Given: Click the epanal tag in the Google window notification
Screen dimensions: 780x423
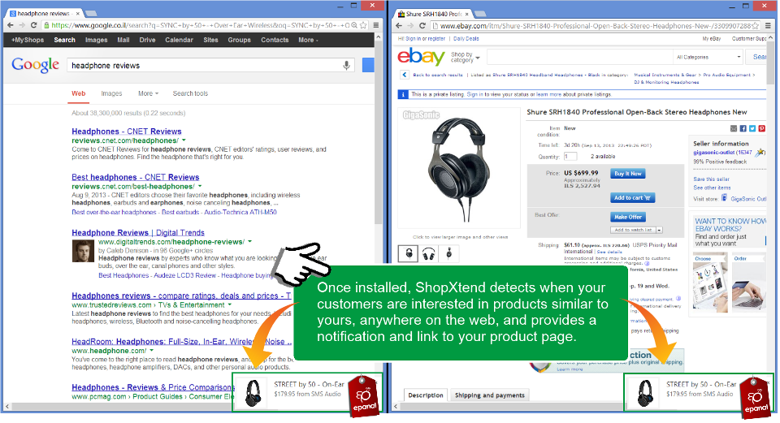Looking at the screenshot, I should point(364,396).
